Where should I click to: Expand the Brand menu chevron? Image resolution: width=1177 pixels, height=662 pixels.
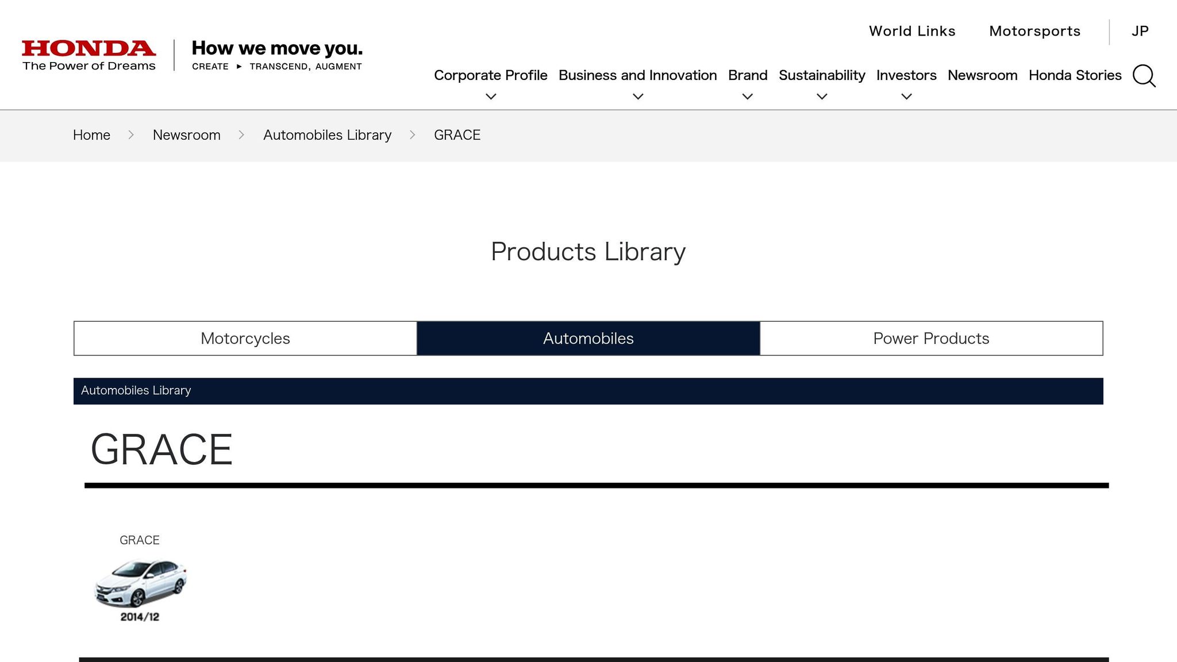[x=748, y=97]
